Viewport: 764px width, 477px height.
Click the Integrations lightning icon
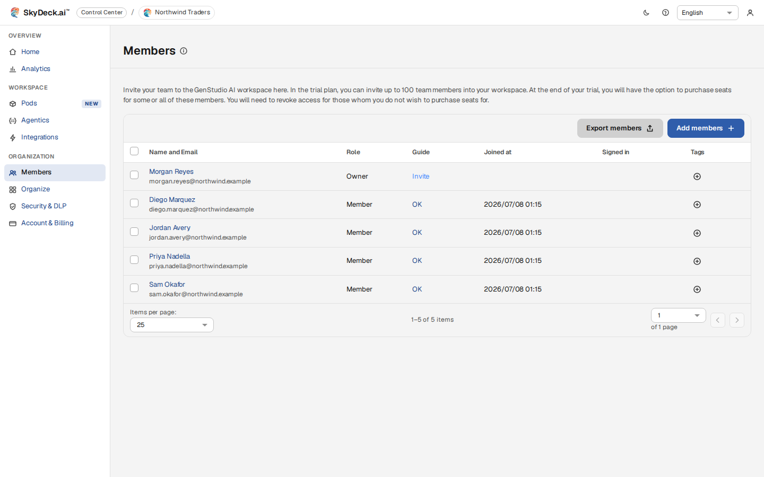(13, 138)
